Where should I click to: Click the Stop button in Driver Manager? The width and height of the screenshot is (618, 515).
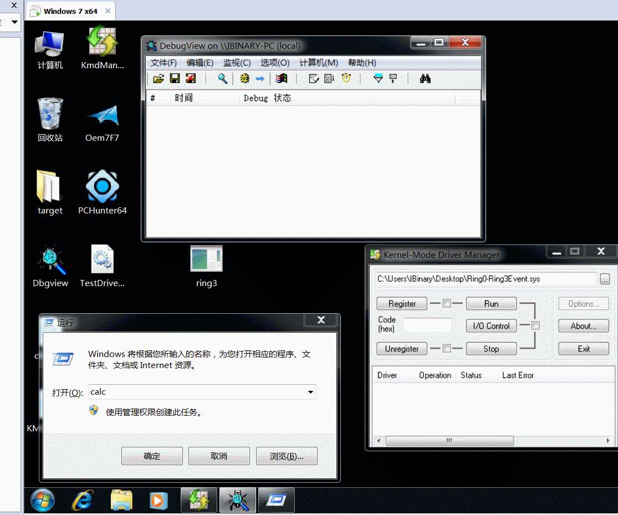tap(491, 349)
